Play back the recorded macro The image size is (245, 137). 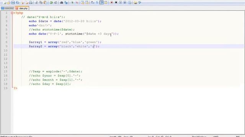pyautogui.click(x=121, y=3)
